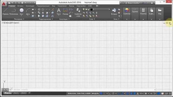Click the Table icon in Аннотации panel
Image resolution: width=173 pixels, height=97 pixels.
(70, 16)
